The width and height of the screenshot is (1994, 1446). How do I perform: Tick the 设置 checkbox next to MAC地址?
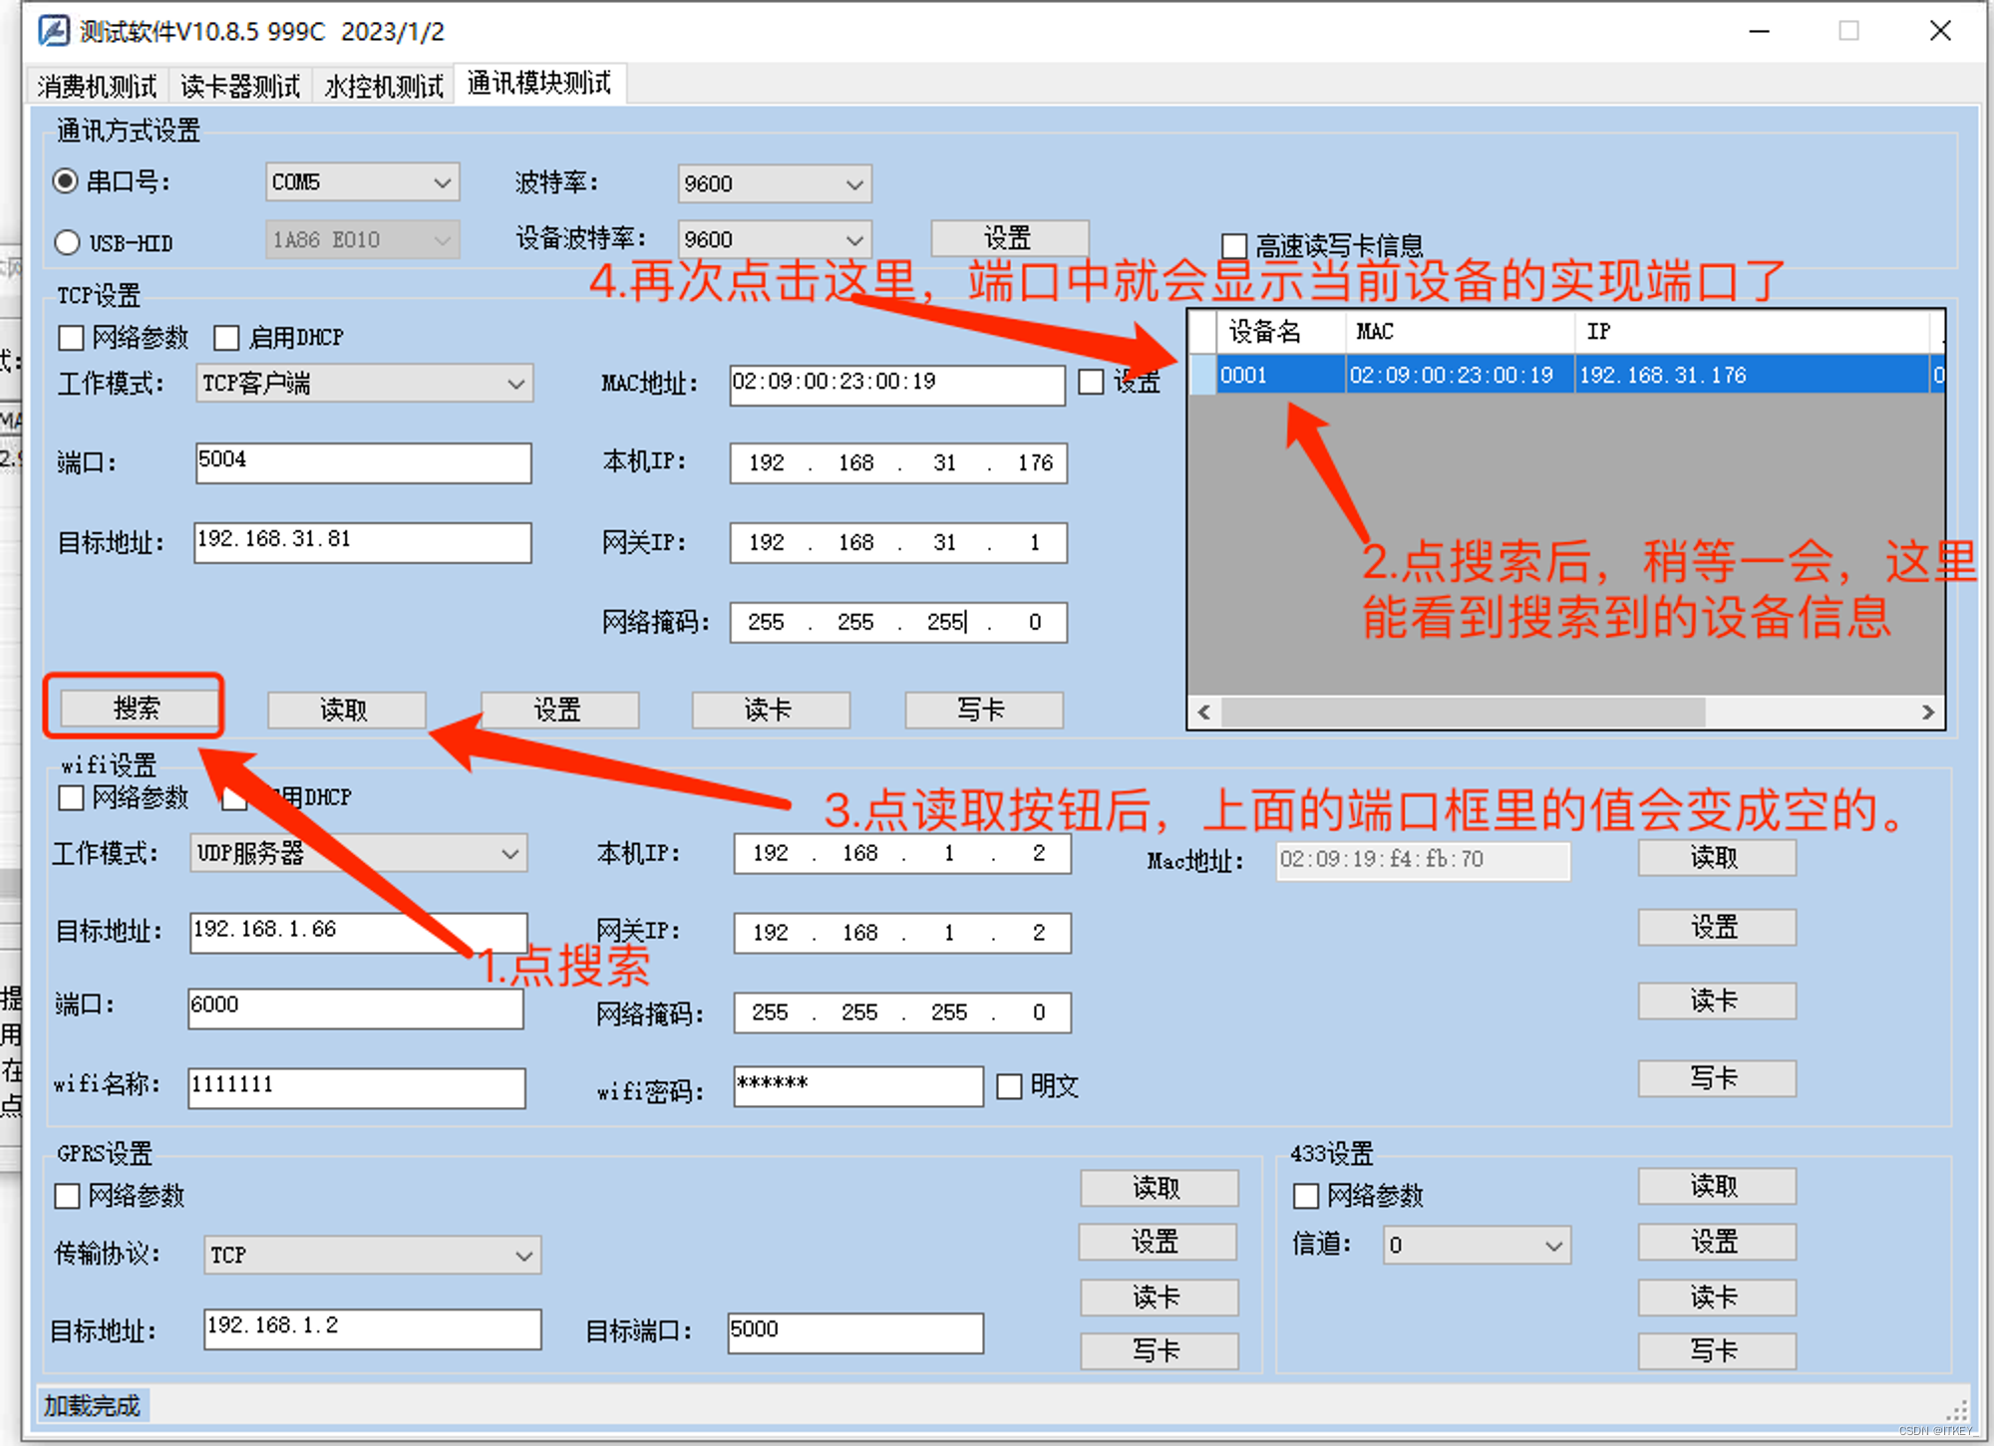(1091, 382)
